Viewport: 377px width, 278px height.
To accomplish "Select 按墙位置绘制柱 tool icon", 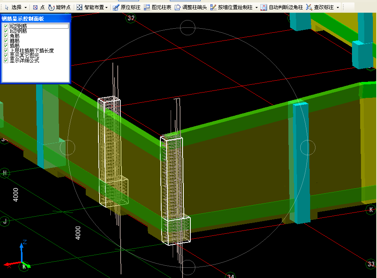I will coord(213,7).
